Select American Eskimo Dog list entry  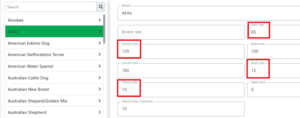tap(54, 43)
